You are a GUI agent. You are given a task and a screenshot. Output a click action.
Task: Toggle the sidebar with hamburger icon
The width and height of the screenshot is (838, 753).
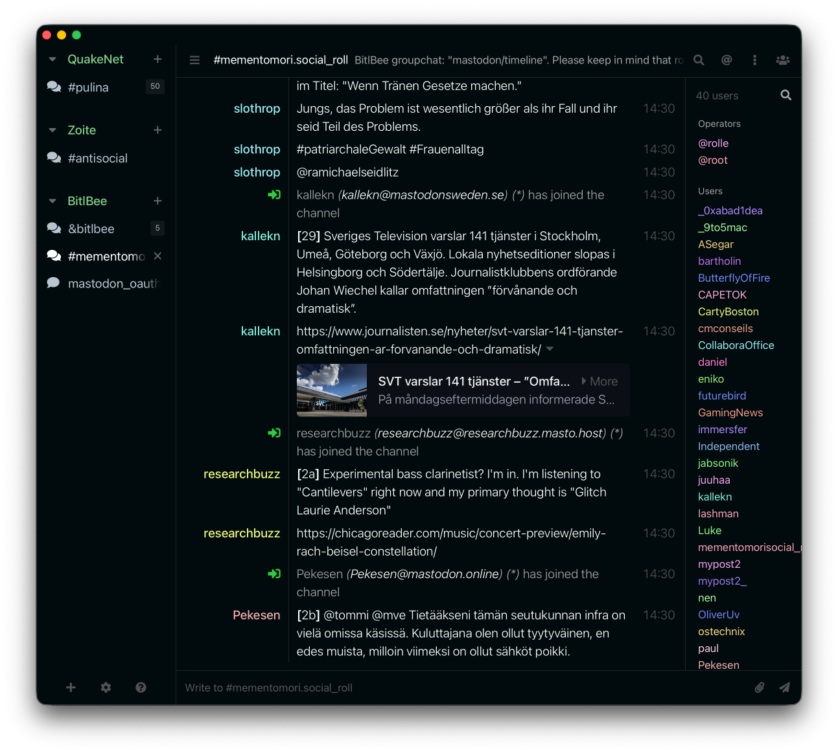point(194,60)
